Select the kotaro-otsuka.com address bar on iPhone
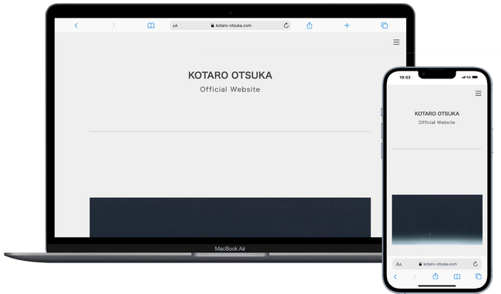The image size is (501, 294). click(437, 264)
